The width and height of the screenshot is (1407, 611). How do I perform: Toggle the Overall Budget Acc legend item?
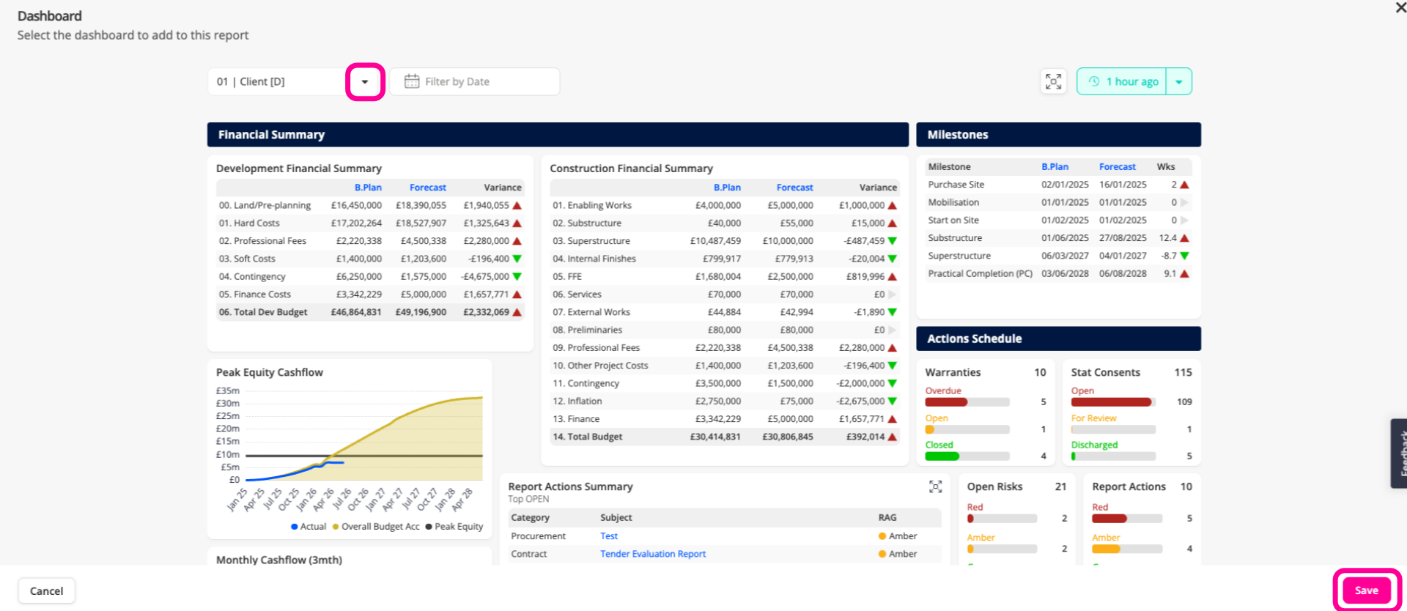pos(376,527)
